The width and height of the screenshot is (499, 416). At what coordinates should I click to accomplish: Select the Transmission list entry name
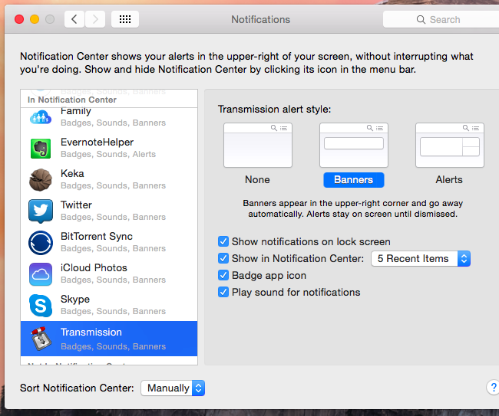(91, 332)
